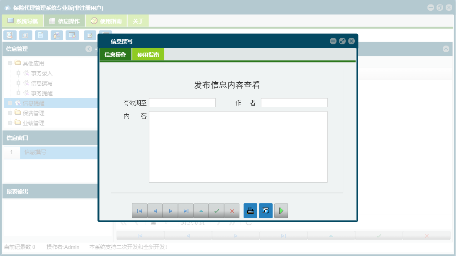Select 其他应用 folder in tree
This screenshot has height=256, width=456.
pyautogui.click(x=34, y=63)
